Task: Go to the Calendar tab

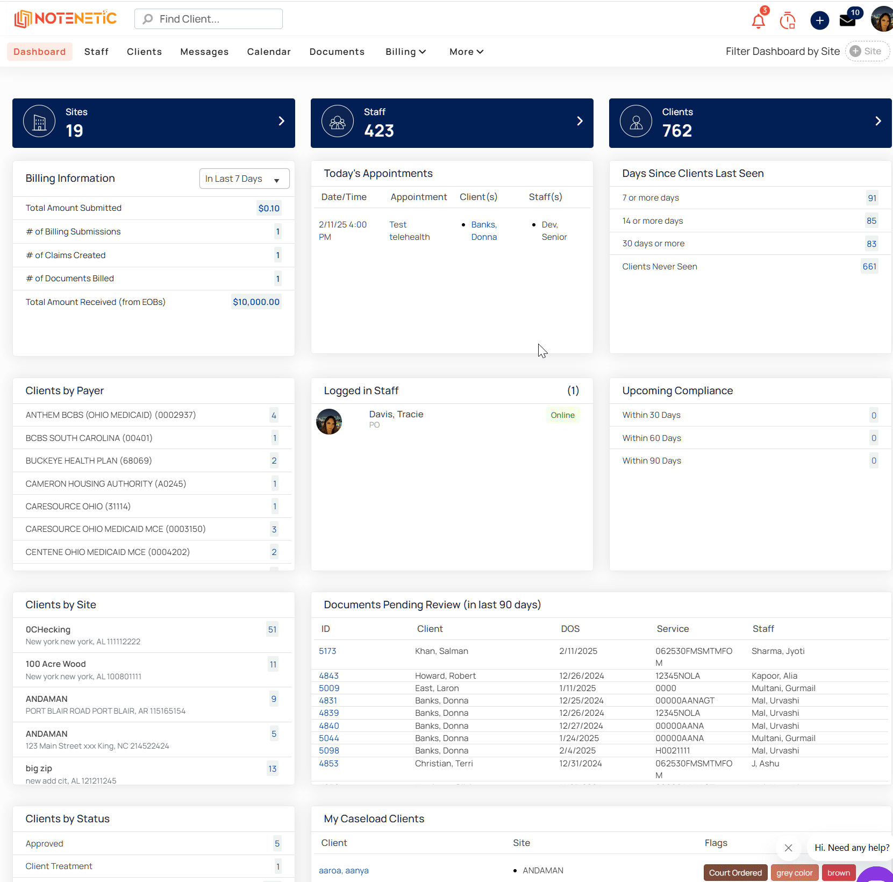Action: coord(269,52)
